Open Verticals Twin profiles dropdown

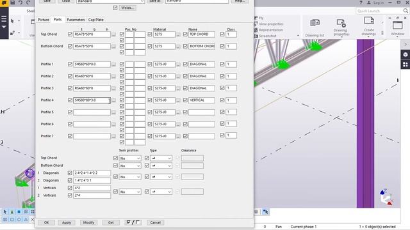(x=130, y=192)
